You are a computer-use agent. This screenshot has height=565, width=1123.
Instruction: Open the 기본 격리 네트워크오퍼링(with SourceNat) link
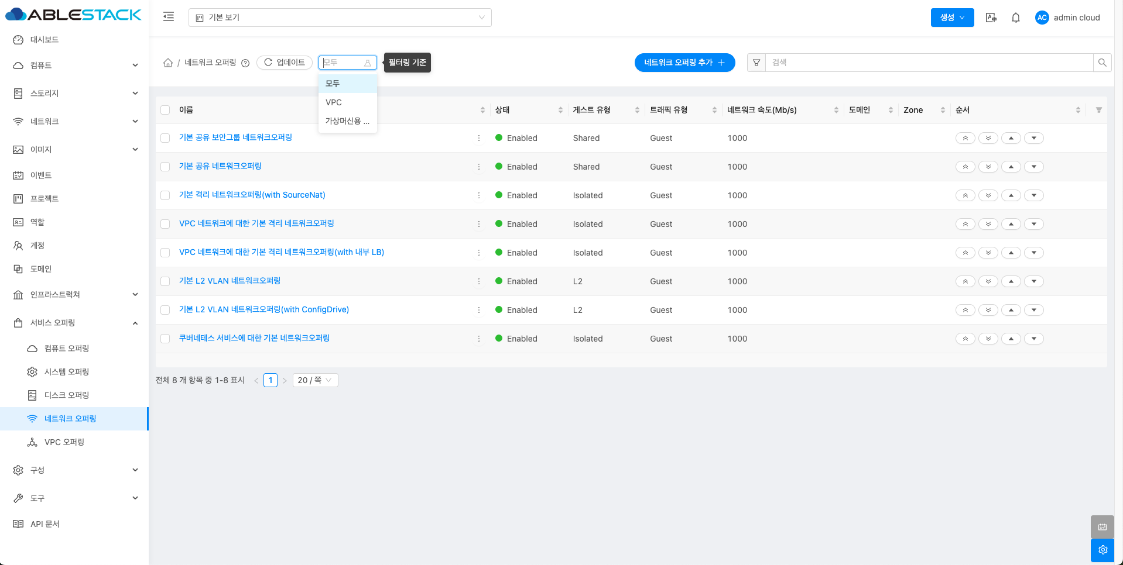pos(252,195)
